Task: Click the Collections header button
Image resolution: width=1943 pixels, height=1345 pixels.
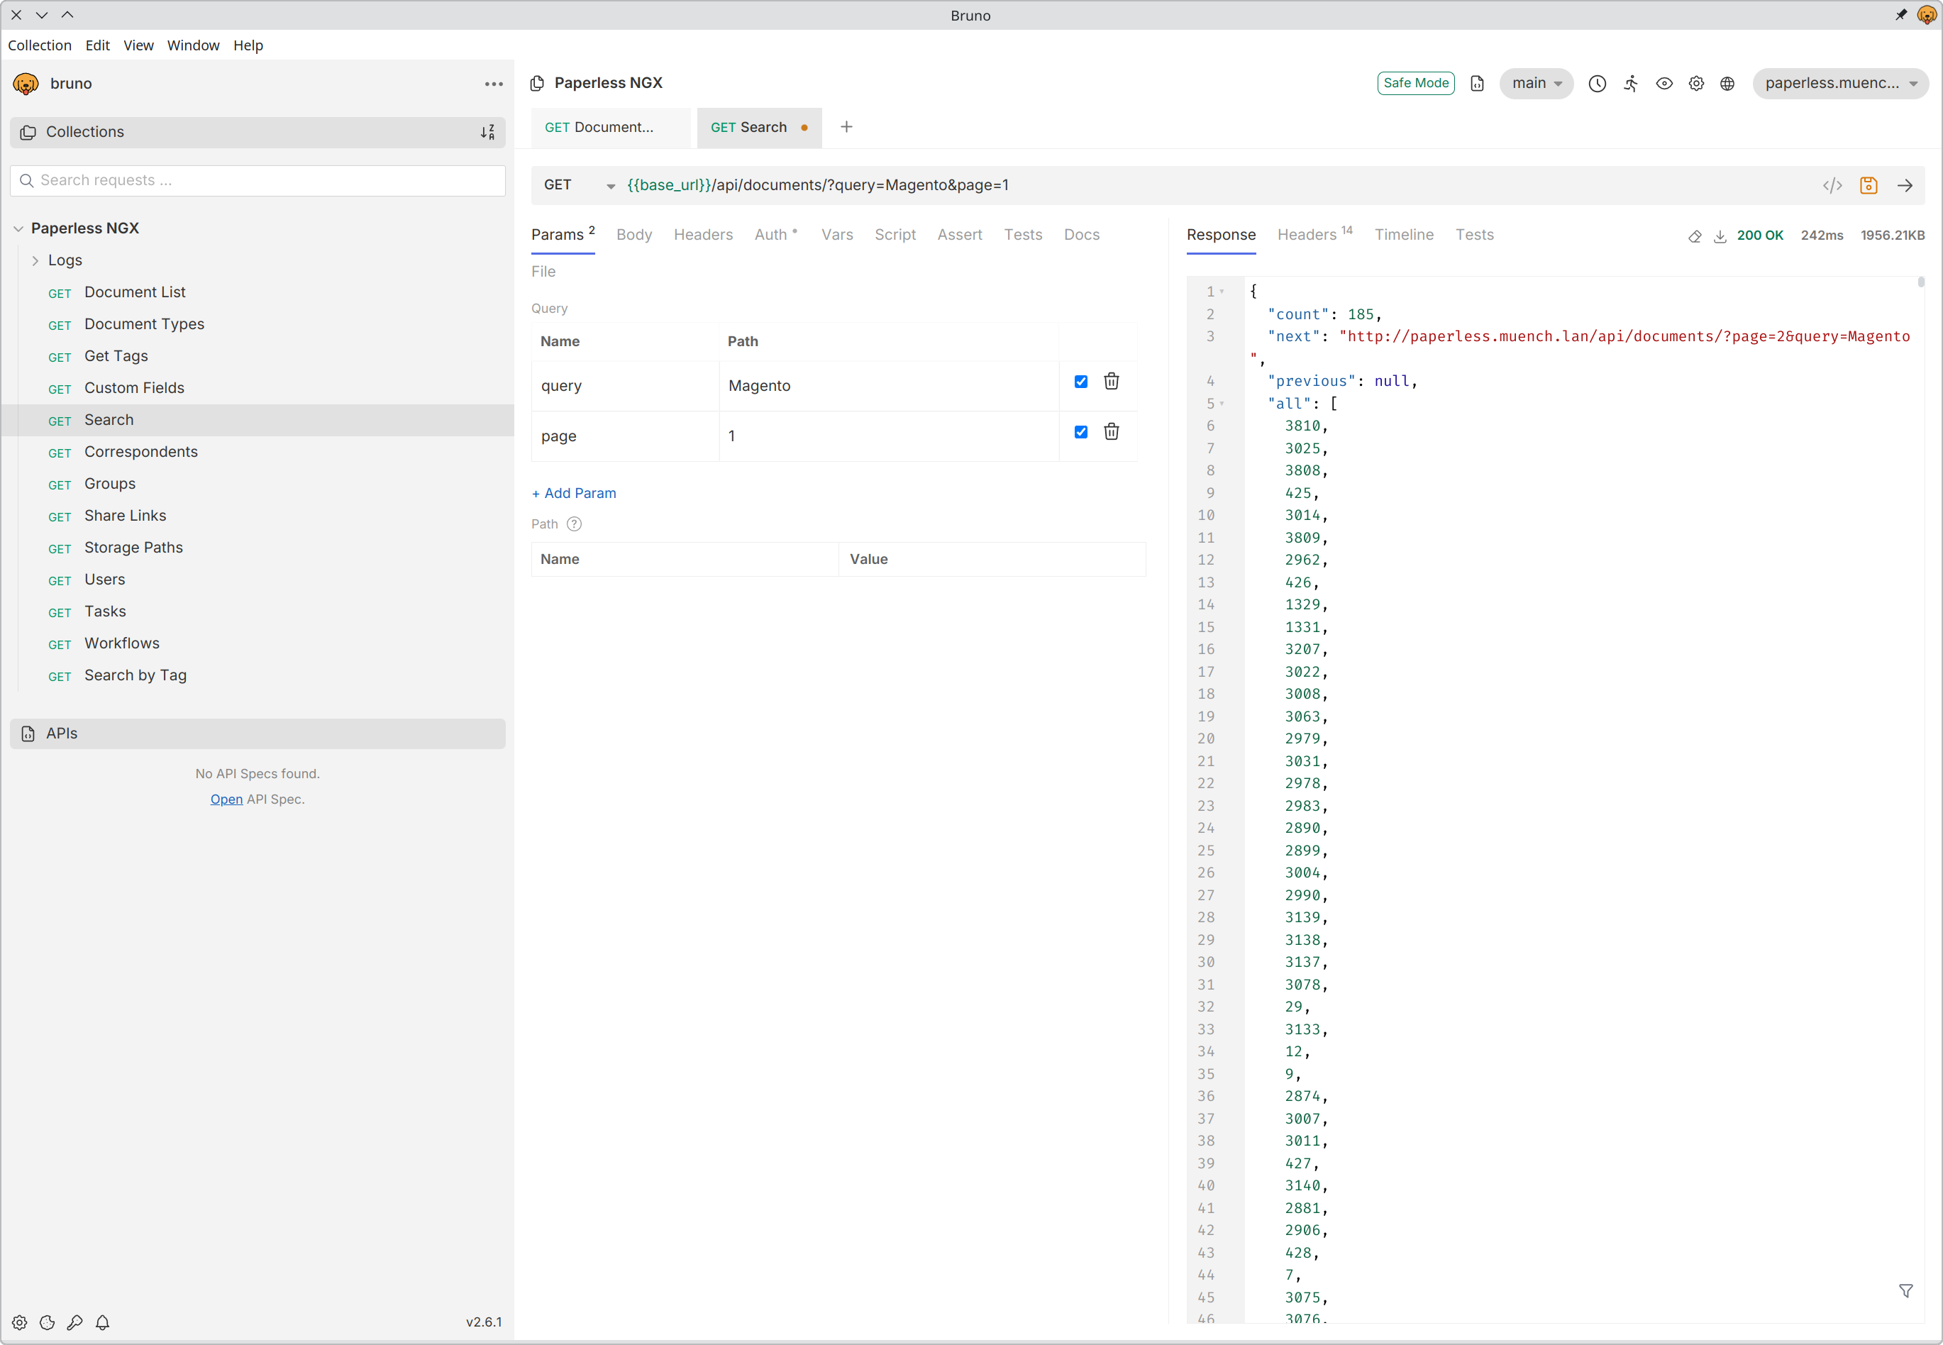Action: (258, 133)
